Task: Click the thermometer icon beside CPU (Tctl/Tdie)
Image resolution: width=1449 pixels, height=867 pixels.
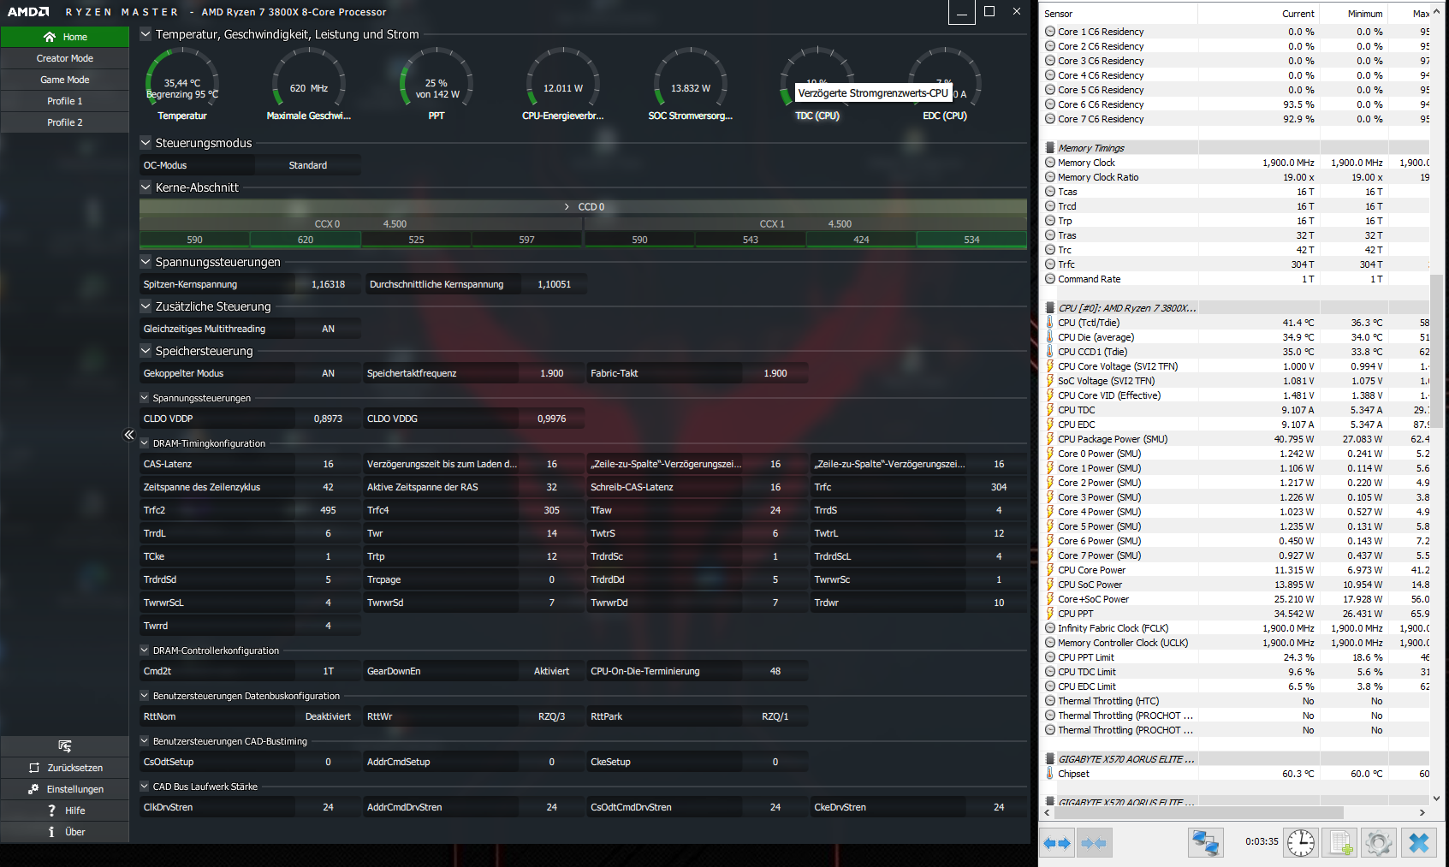Action: pos(1050,323)
